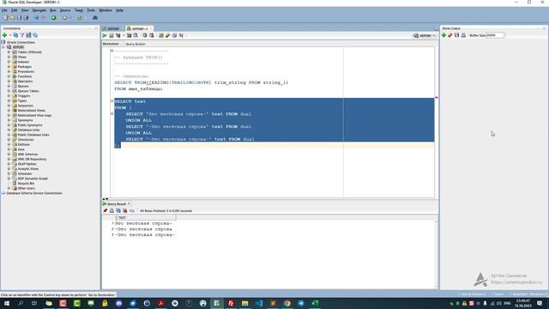Open the Source menu

coord(65,10)
